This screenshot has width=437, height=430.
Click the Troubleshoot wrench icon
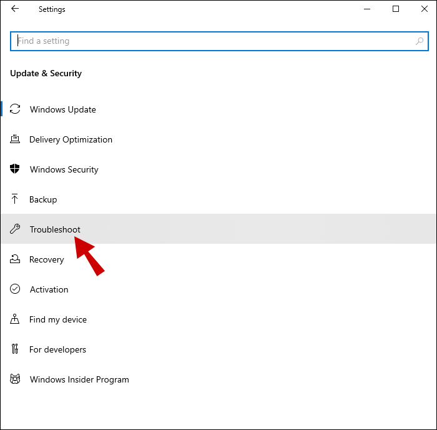[16, 229]
